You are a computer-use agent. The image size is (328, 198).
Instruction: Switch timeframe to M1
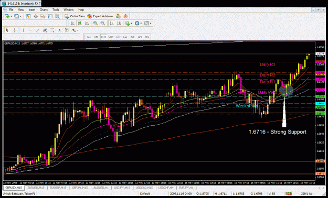[x=89, y=37]
